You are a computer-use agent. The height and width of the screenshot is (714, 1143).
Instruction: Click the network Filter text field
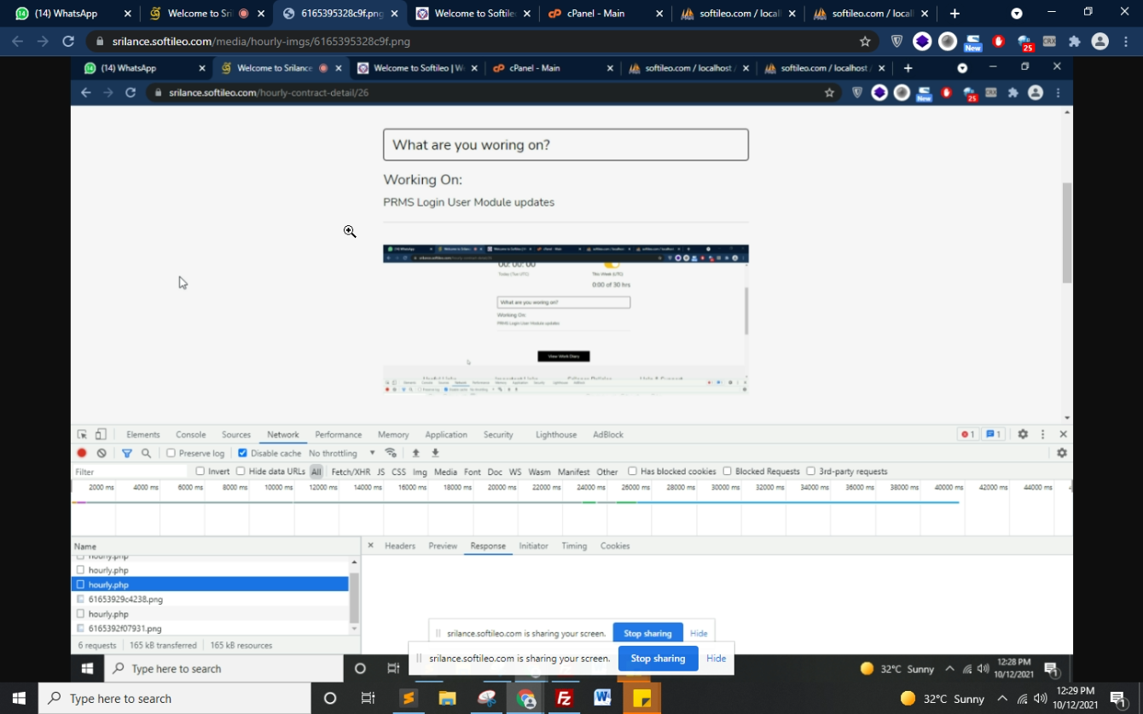pyautogui.click(x=128, y=472)
